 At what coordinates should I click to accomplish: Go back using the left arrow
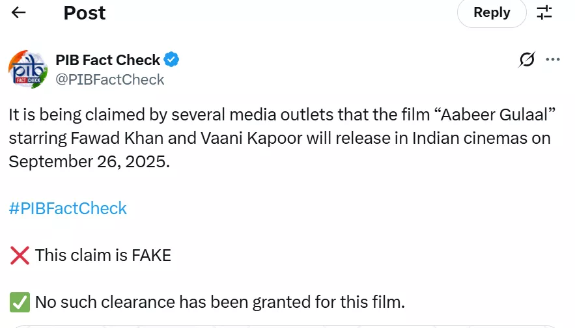coord(19,13)
